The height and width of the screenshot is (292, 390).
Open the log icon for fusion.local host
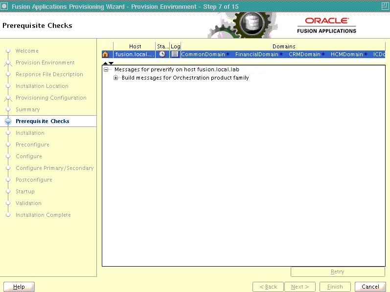175,54
